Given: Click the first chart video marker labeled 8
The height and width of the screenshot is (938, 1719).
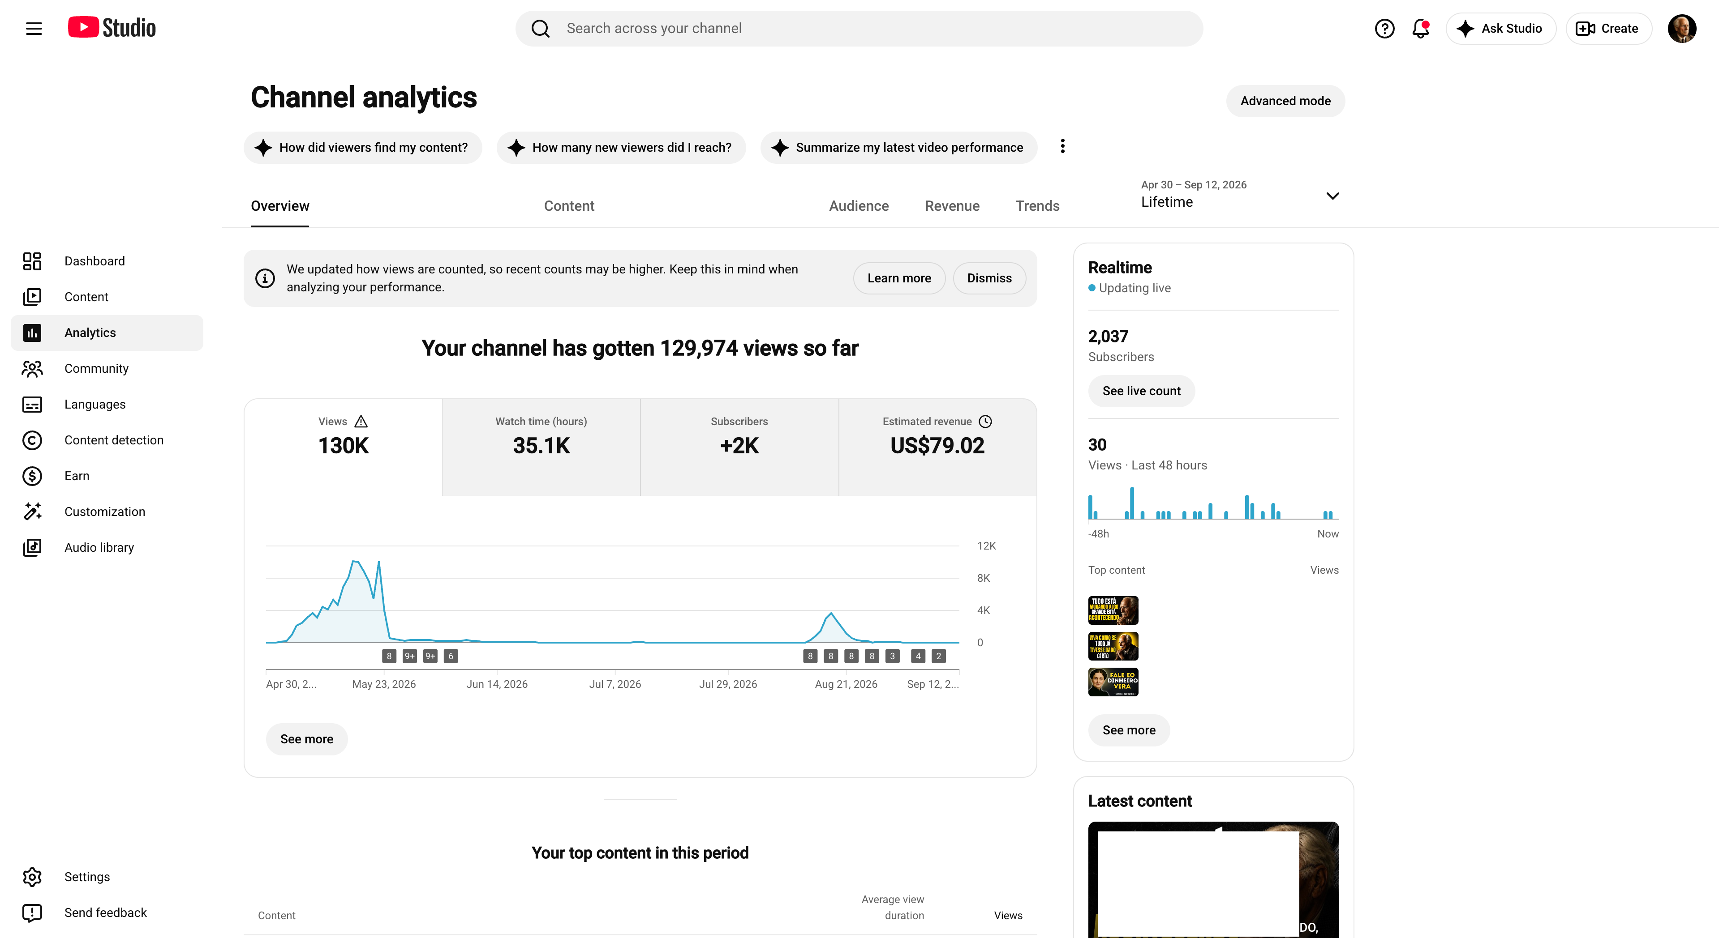Looking at the screenshot, I should 389,656.
